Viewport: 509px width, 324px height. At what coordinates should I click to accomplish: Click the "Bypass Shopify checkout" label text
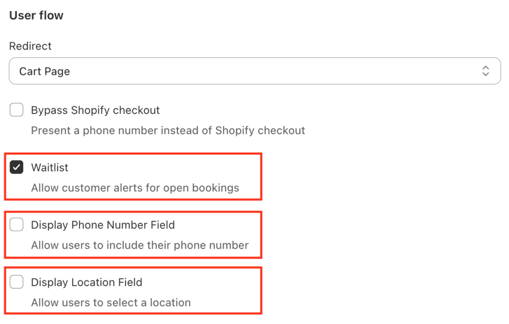coord(95,110)
